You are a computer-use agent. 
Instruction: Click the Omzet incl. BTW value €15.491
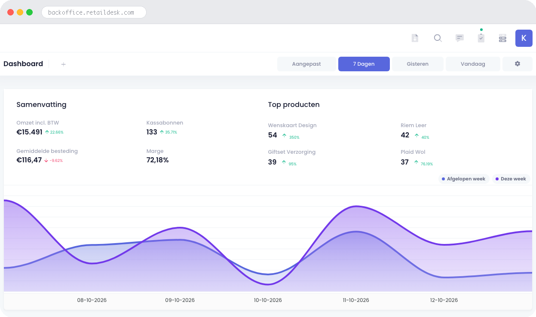[x=29, y=132]
